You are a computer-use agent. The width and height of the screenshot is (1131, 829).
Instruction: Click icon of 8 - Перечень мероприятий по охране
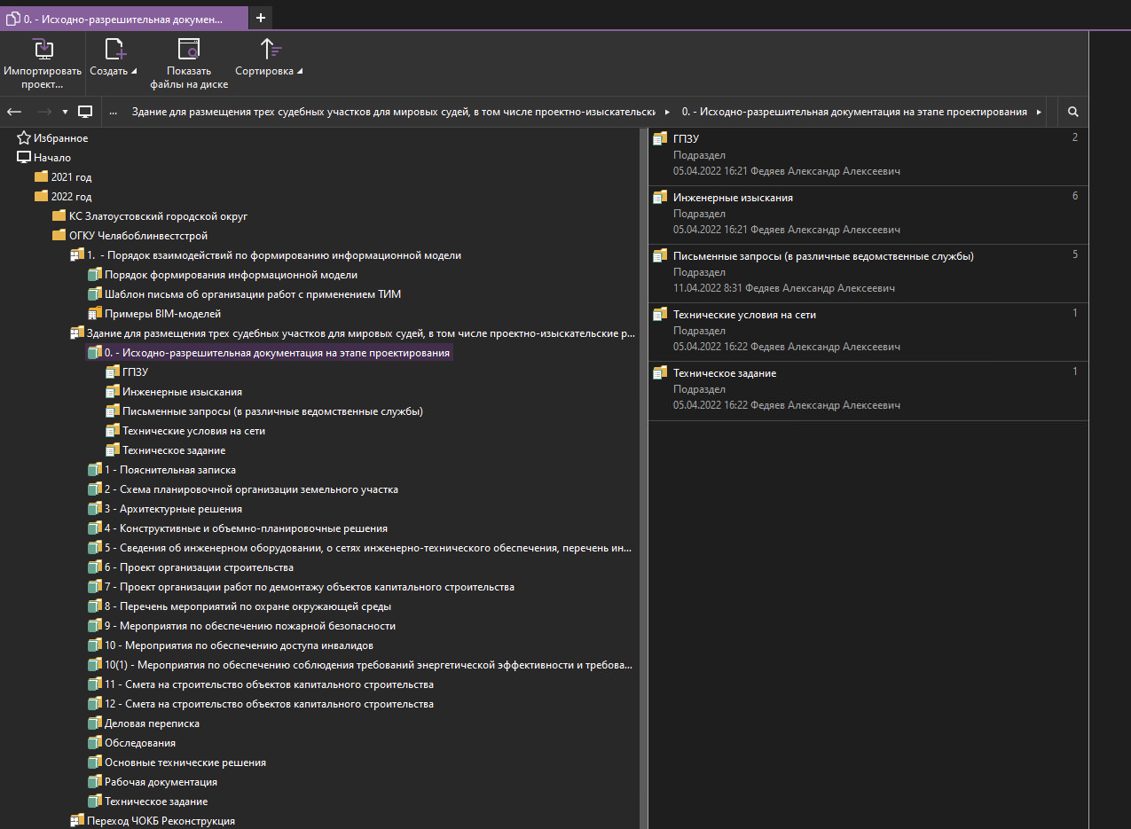pyautogui.click(x=95, y=606)
